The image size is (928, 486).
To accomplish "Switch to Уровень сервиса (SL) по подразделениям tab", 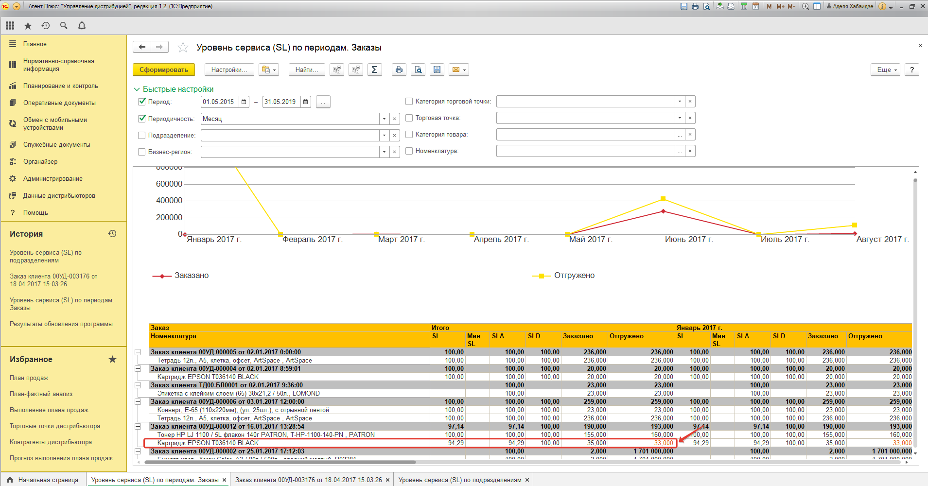I will tap(459, 480).
